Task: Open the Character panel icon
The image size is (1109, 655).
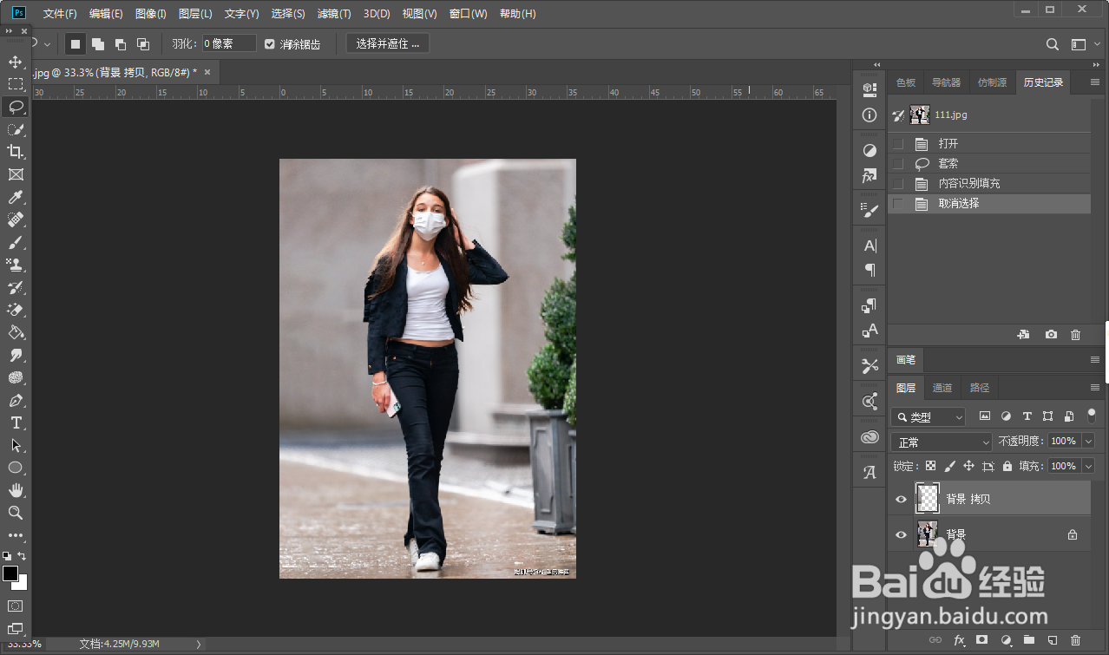Action: pos(869,246)
